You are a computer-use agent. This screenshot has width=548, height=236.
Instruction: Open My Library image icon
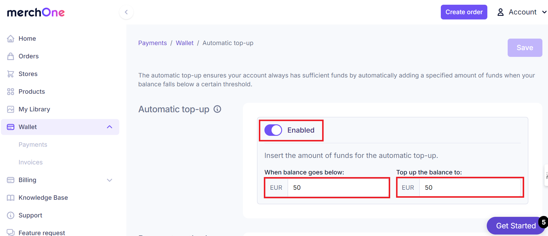[x=10, y=109]
